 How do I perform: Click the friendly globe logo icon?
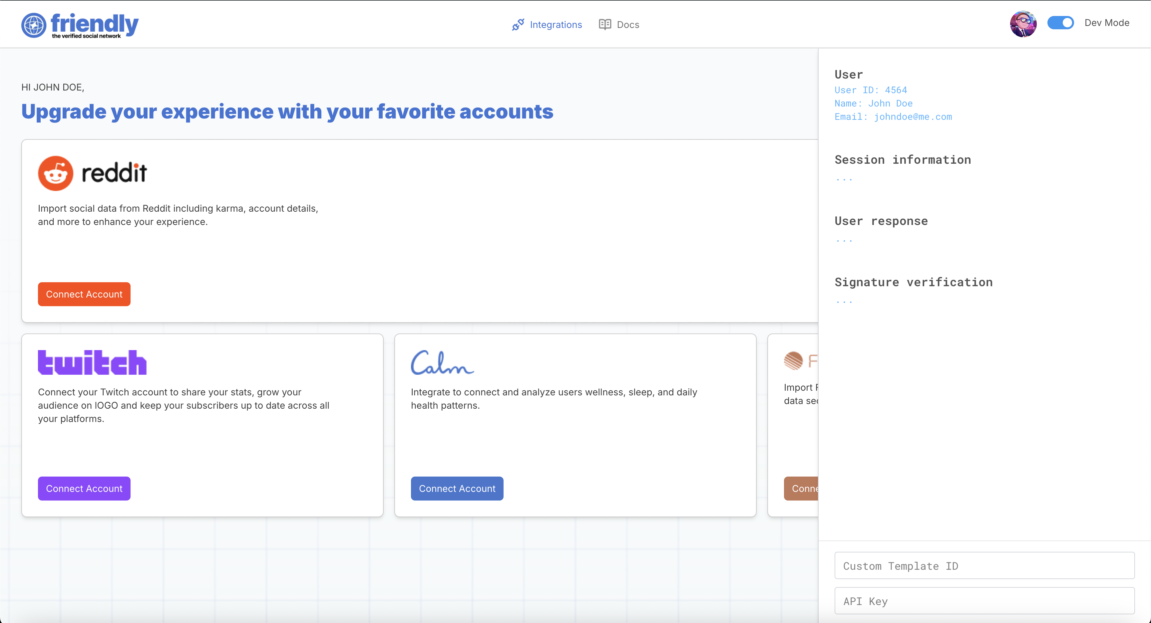[34, 25]
